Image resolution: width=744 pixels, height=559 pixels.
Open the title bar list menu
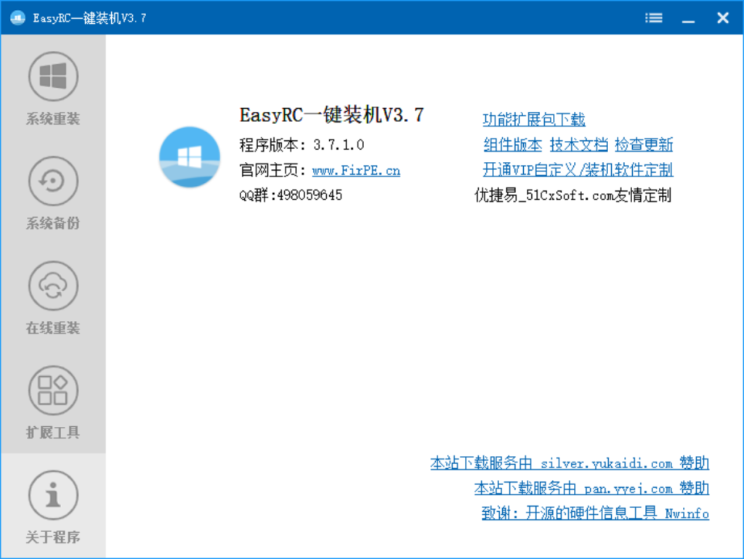point(653,17)
